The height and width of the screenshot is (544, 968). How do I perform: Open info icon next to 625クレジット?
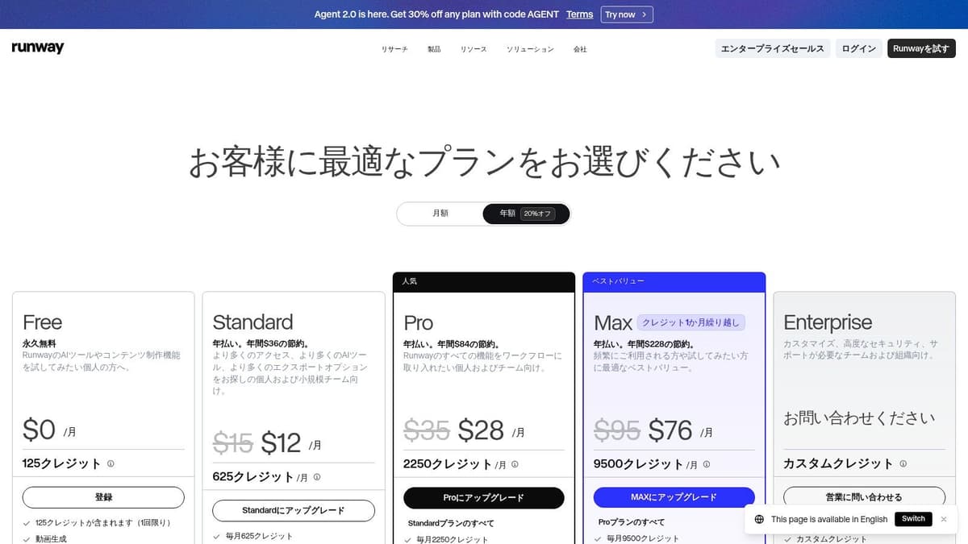point(317,476)
